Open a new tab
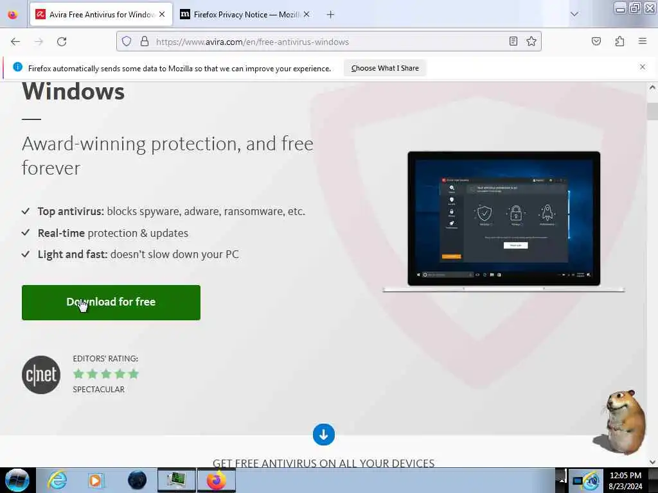 (330, 15)
